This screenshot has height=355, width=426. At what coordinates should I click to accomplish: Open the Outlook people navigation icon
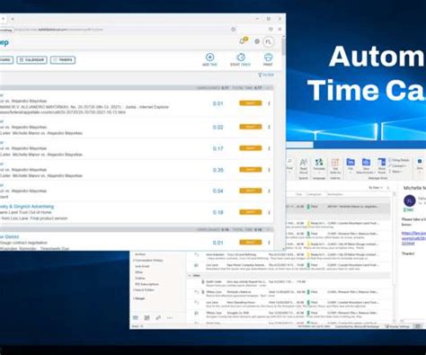pos(158,318)
